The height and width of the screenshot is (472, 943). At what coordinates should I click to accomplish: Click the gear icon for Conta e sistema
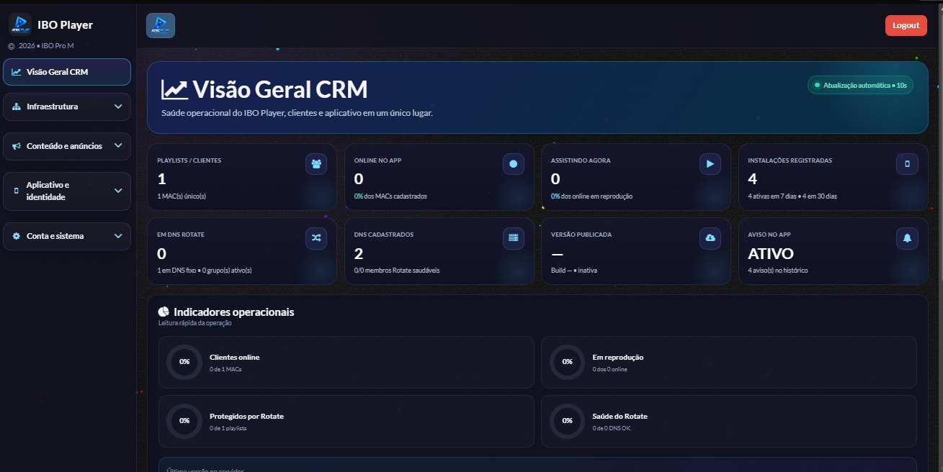[17, 236]
